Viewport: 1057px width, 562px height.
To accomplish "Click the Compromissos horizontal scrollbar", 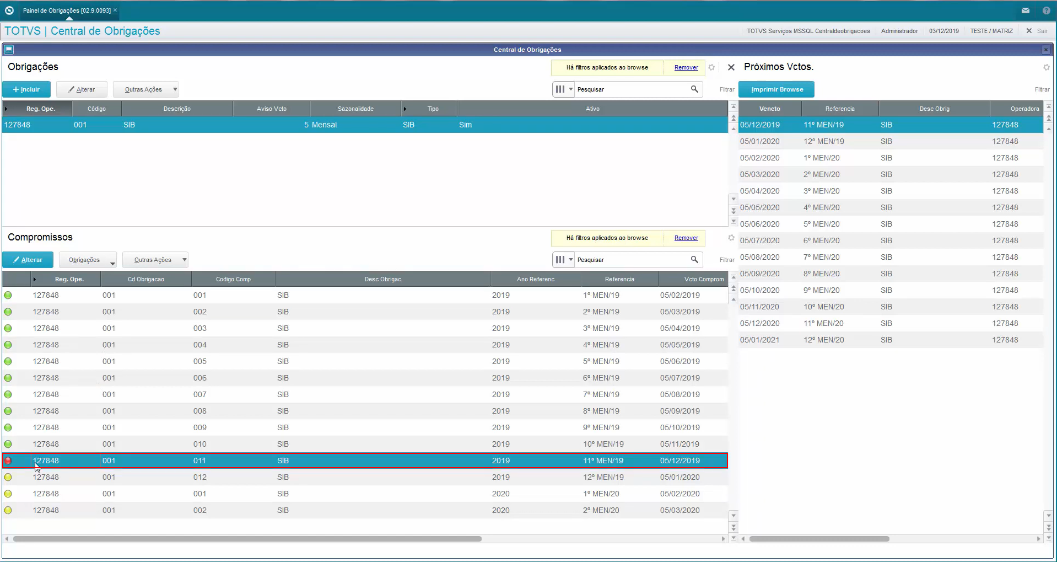I will (247, 539).
